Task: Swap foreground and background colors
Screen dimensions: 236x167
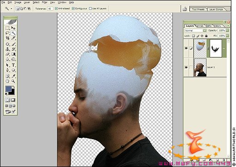Action: (x=13, y=87)
